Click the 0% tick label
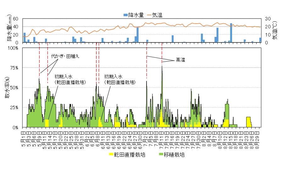The height and width of the screenshot is (173, 283). point(15,128)
